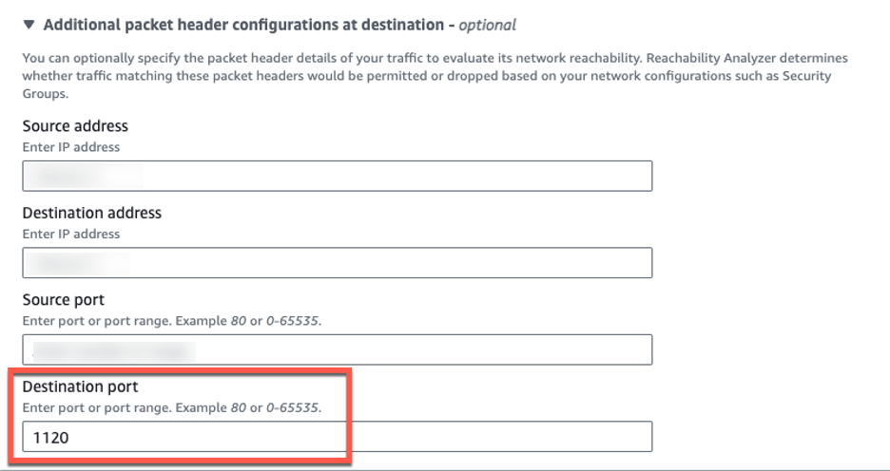
Task: Click the port range hint under Source port
Action: [171, 321]
